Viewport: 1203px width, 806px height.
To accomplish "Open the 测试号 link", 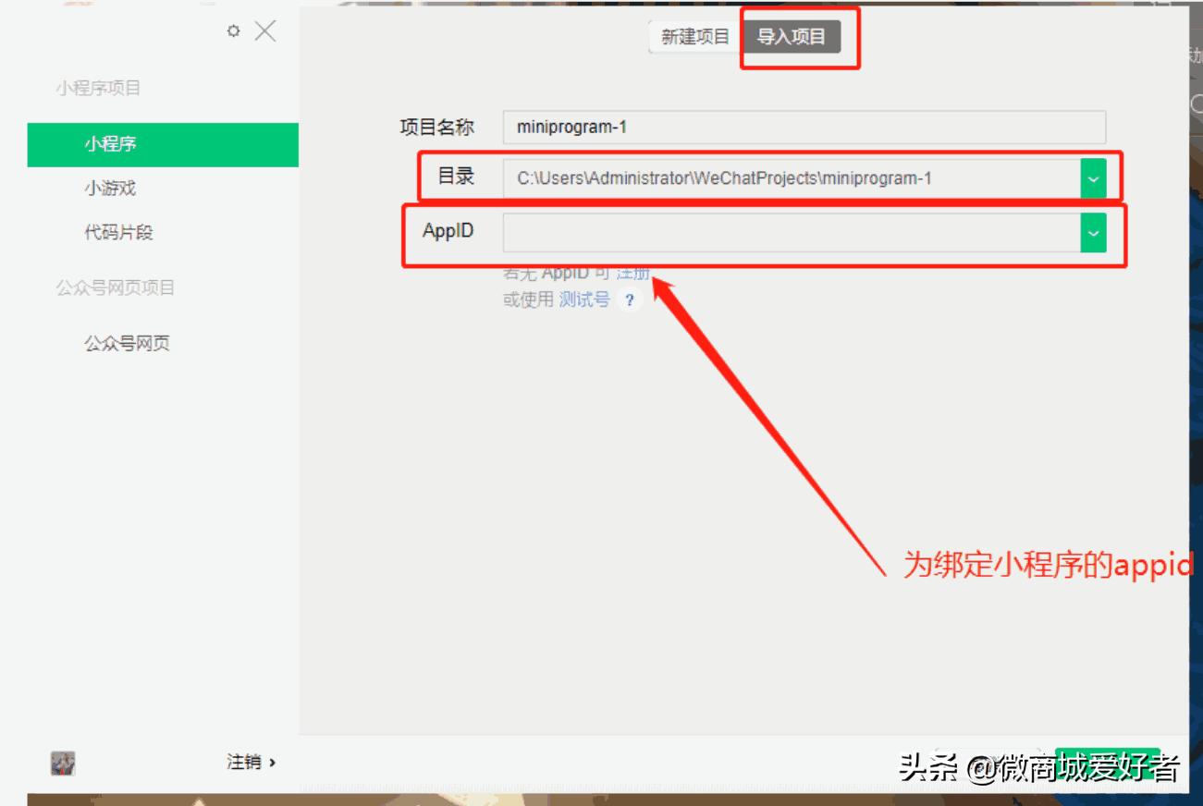I will pos(583,299).
